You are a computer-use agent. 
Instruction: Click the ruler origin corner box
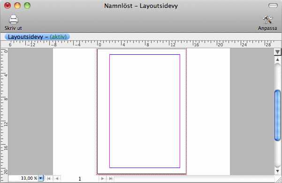point(4,44)
